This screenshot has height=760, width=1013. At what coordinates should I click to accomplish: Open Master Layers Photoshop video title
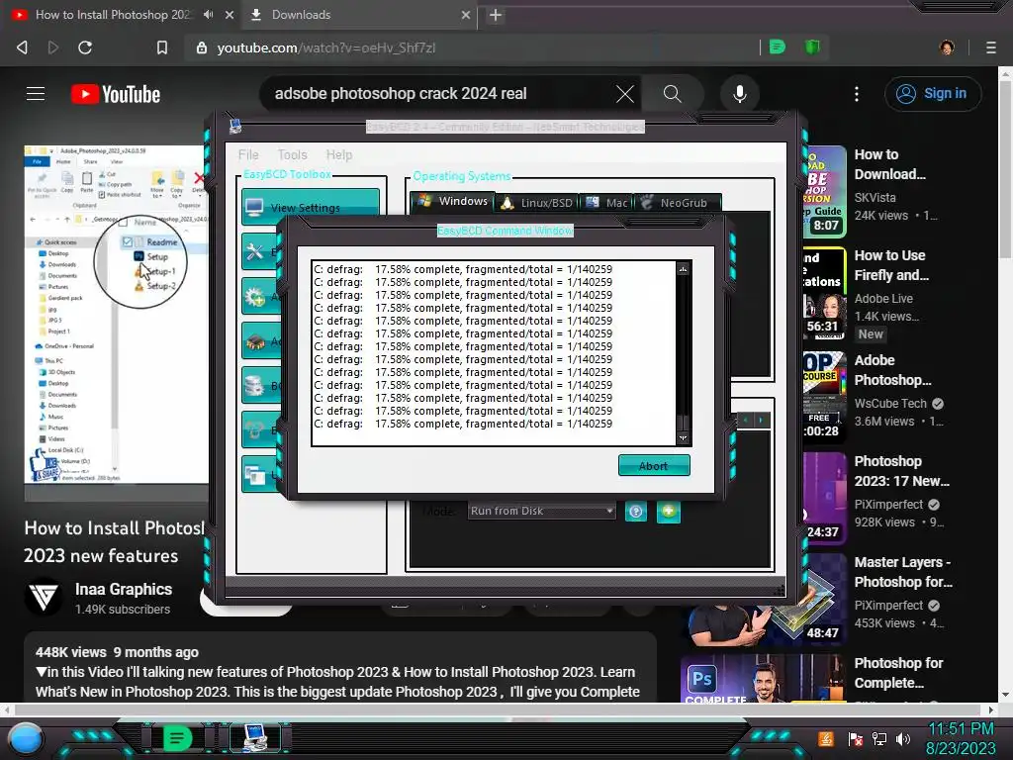coord(903,572)
